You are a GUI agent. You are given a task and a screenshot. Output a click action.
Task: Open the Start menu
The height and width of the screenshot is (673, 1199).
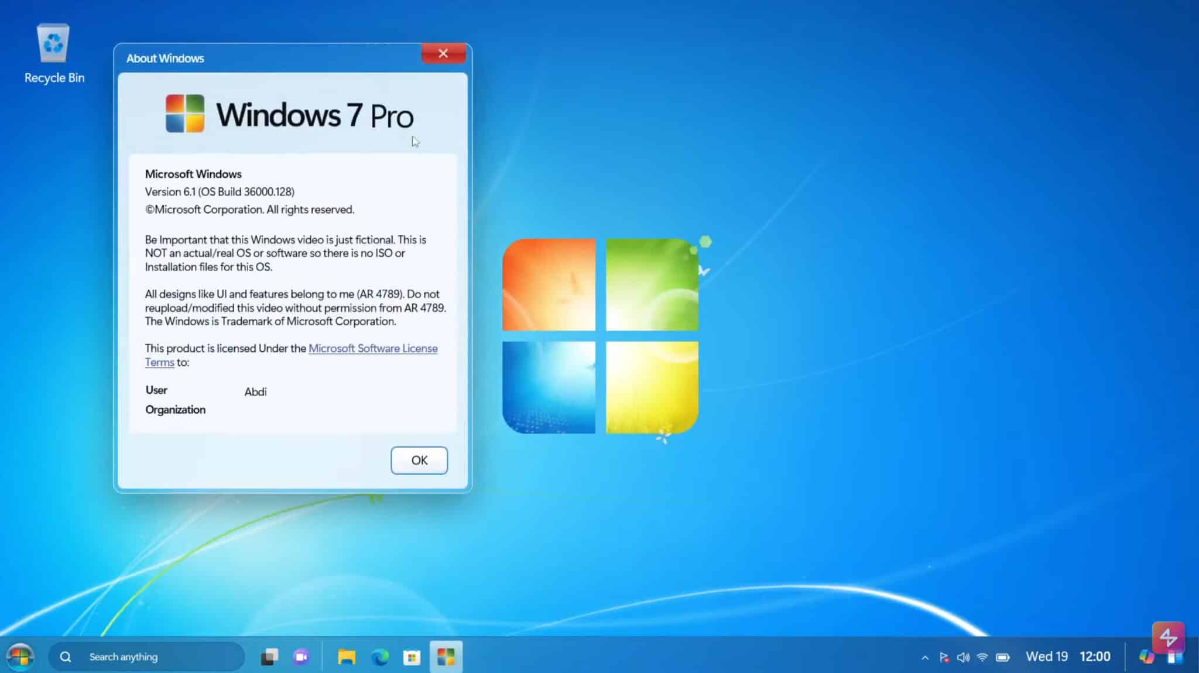coord(20,657)
